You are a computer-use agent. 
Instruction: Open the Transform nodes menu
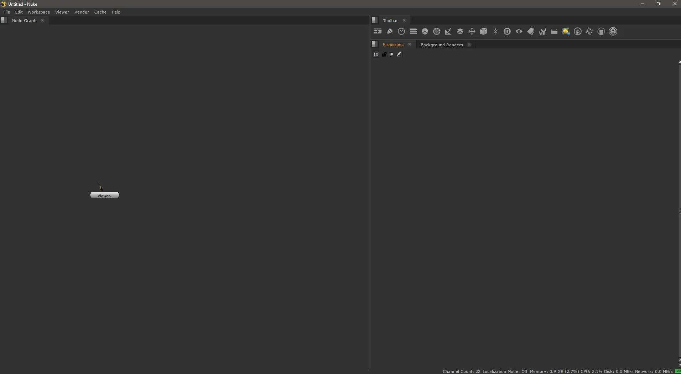(472, 32)
